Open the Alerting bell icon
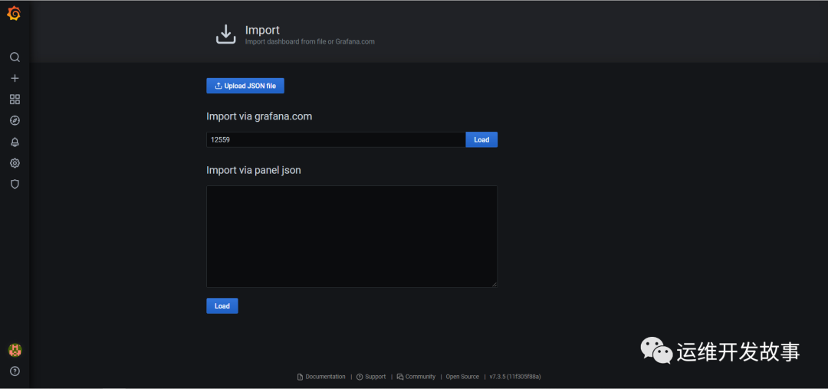 (x=15, y=142)
